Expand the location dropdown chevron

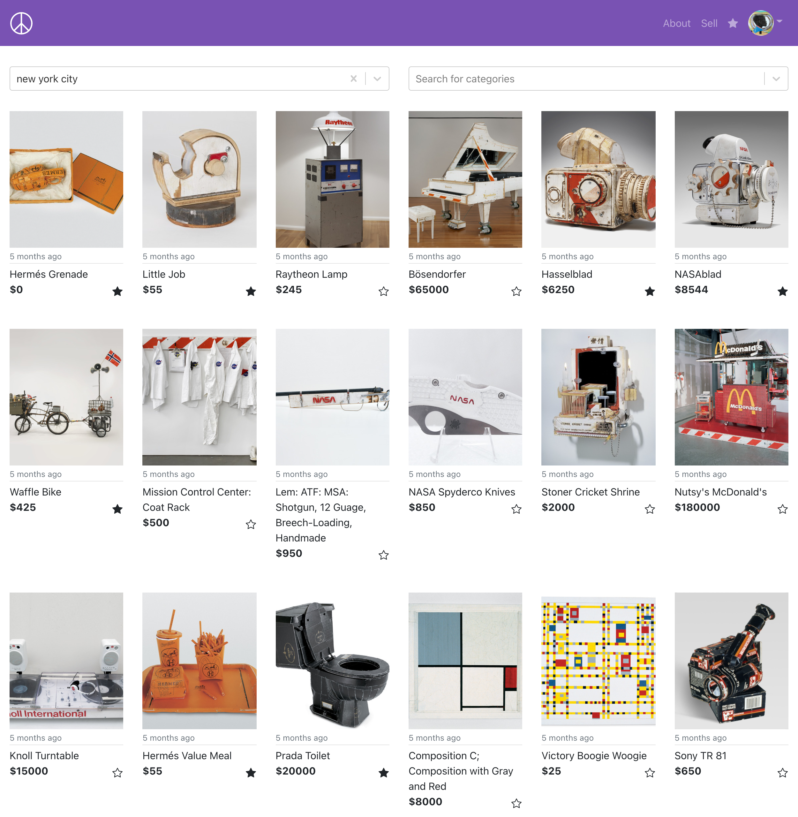click(377, 79)
